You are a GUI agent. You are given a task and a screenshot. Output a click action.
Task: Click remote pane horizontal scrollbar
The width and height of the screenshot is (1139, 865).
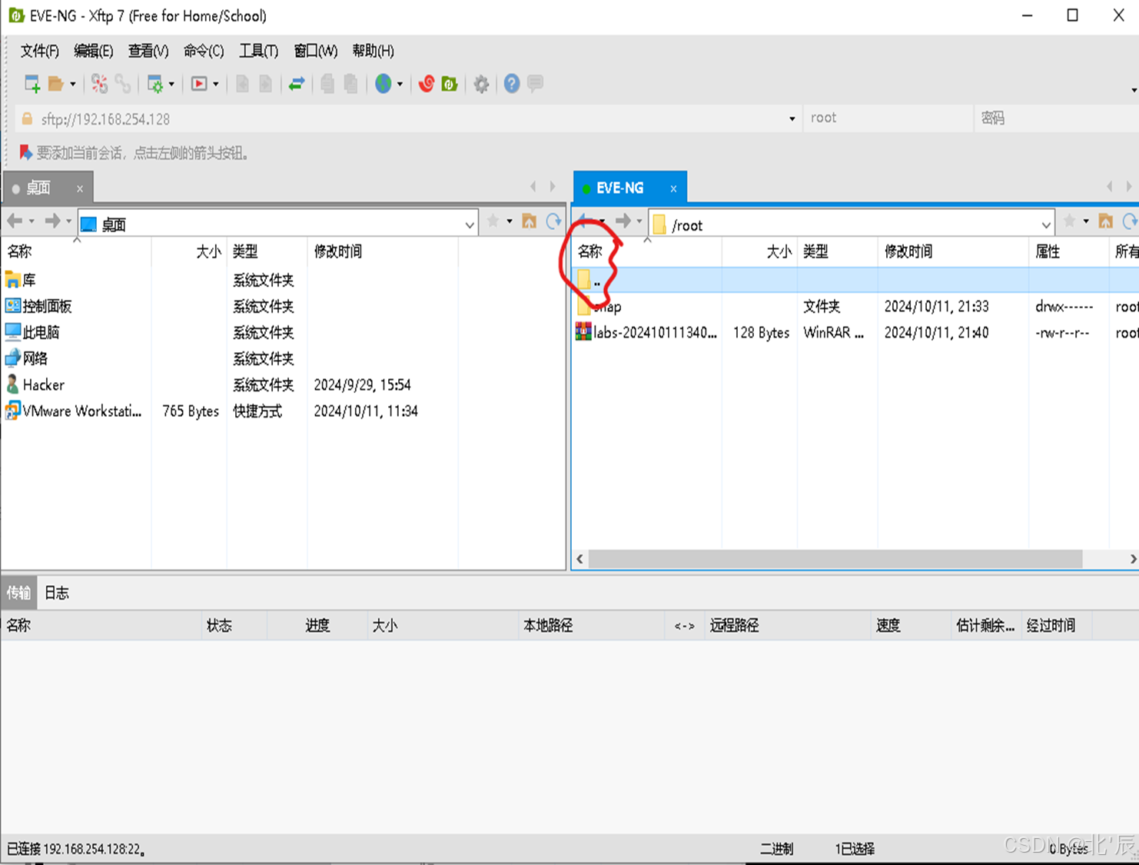coord(835,559)
